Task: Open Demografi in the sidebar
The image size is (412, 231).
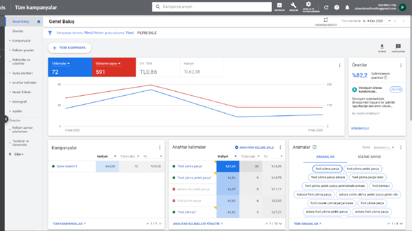Action: coord(19,102)
